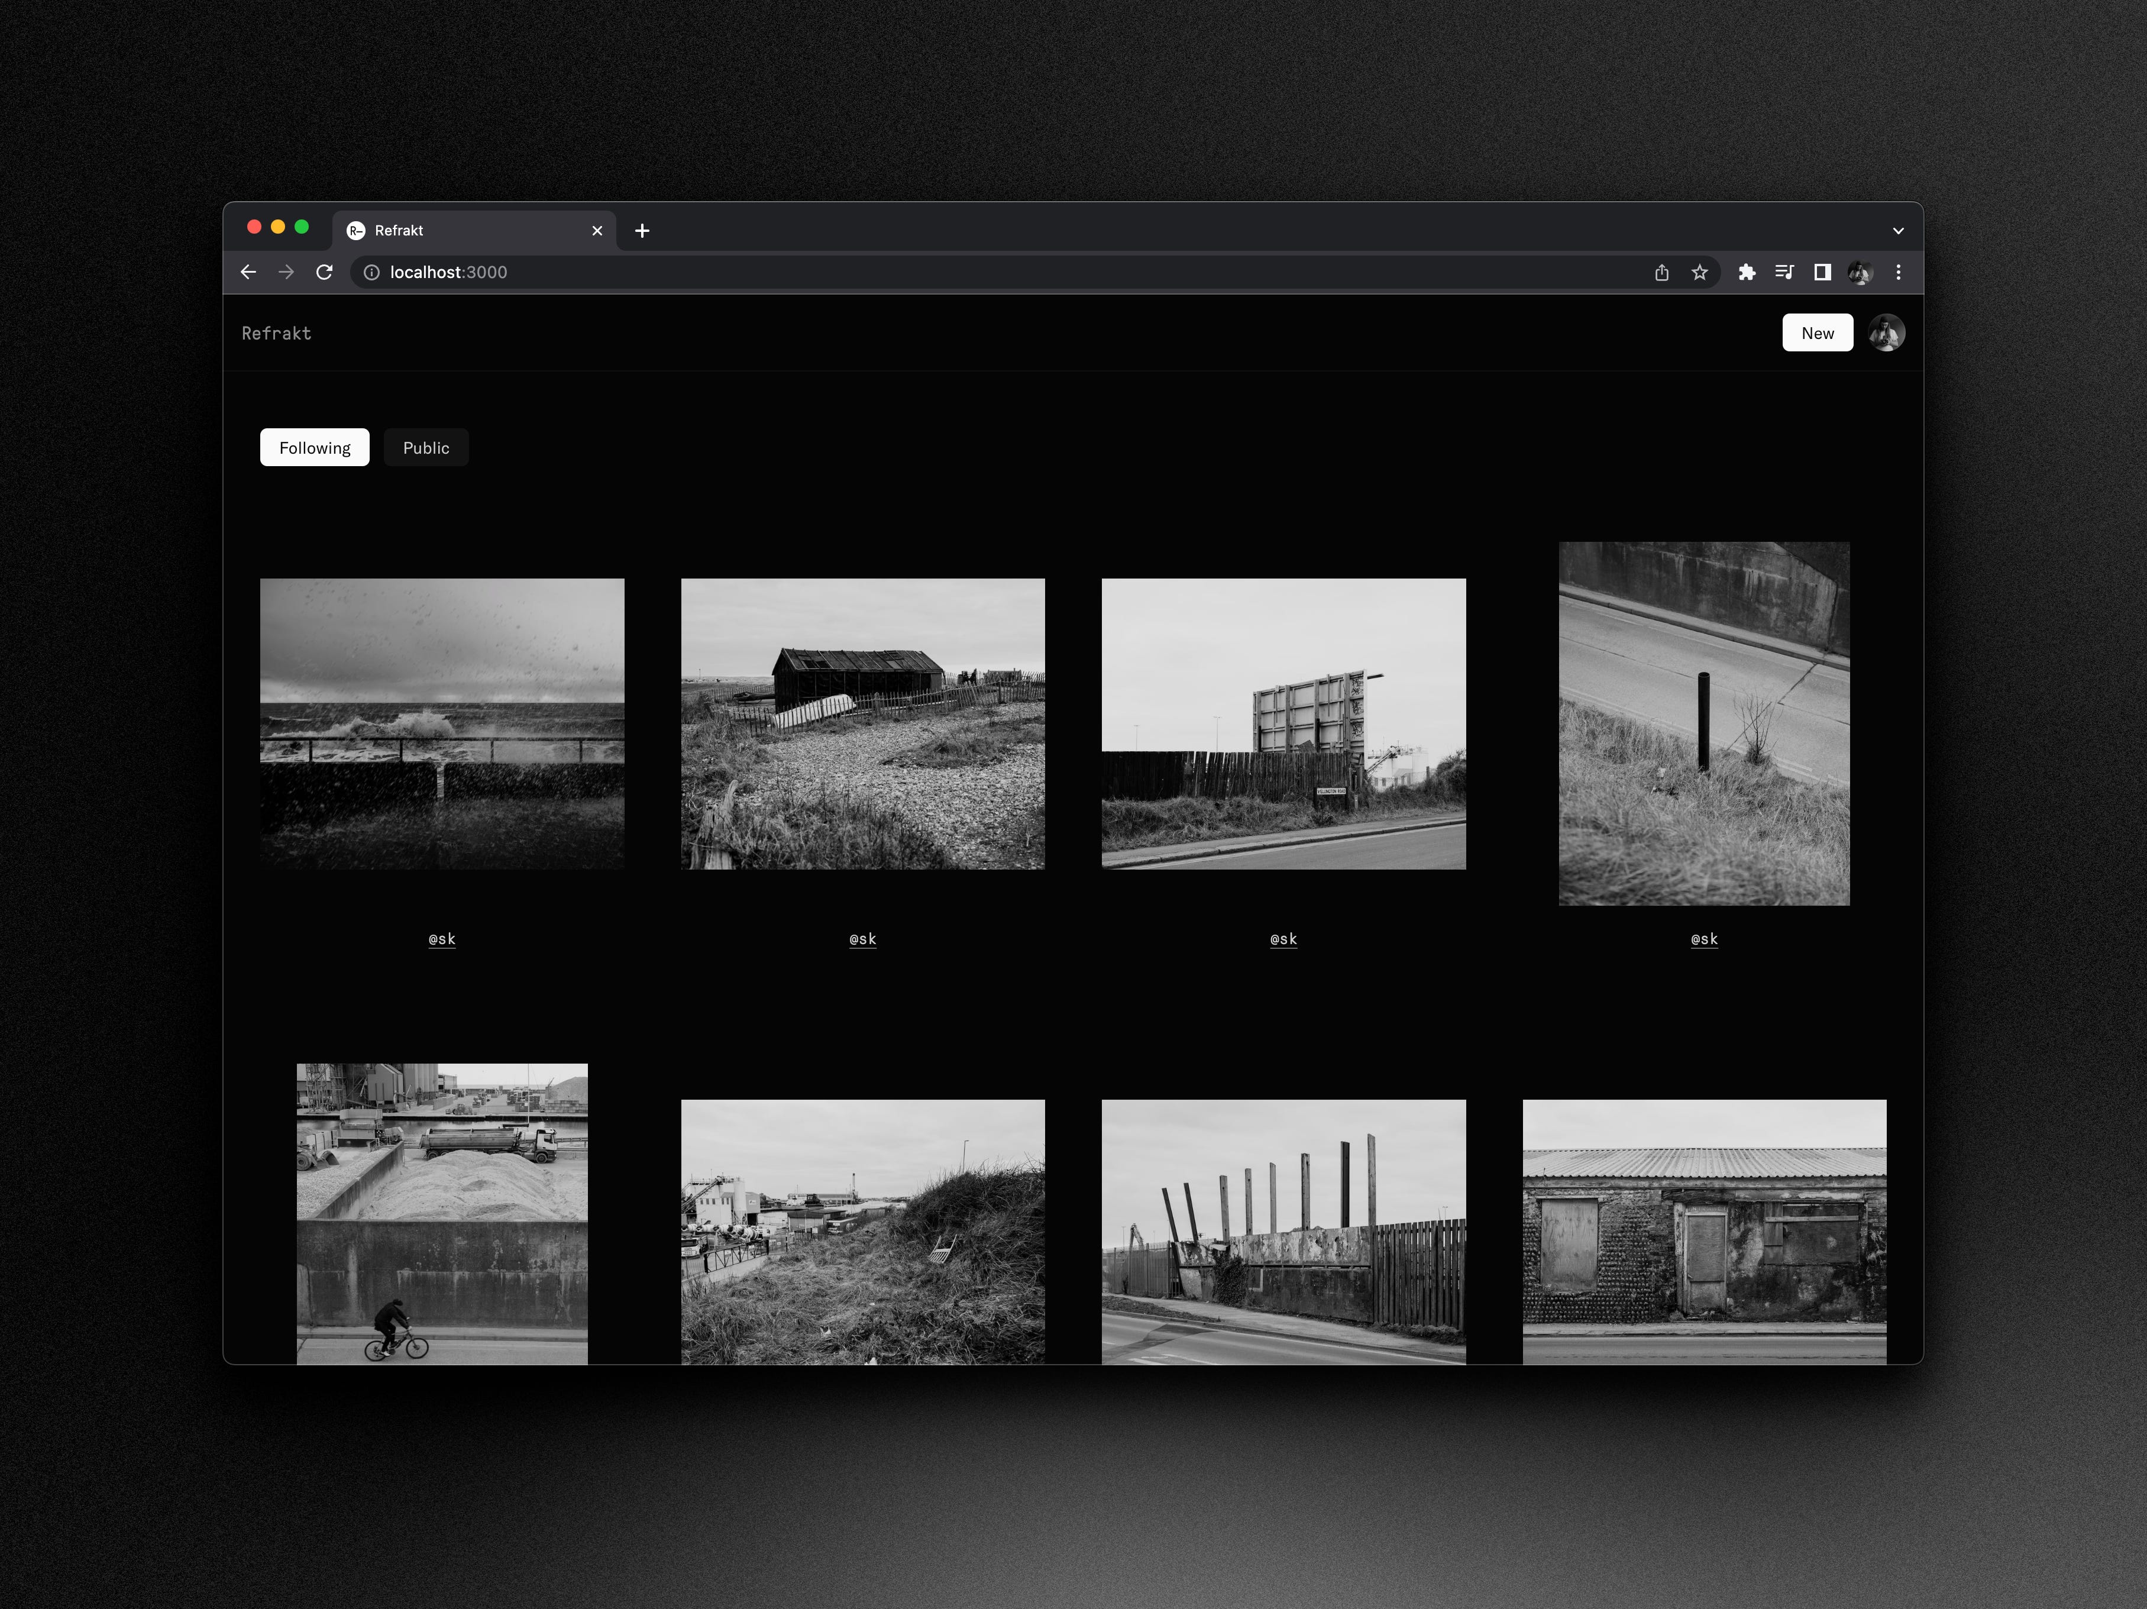Click the browser back arrow
The height and width of the screenshot is (1609, 2147).
pos(248,272)
